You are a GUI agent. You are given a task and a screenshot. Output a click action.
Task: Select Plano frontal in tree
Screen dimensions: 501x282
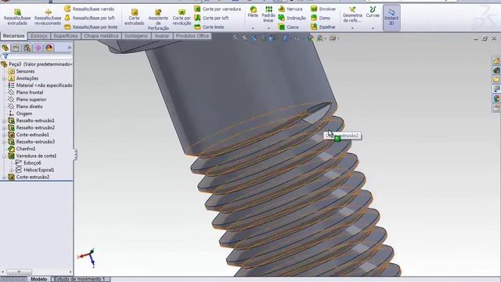point(30,92)
